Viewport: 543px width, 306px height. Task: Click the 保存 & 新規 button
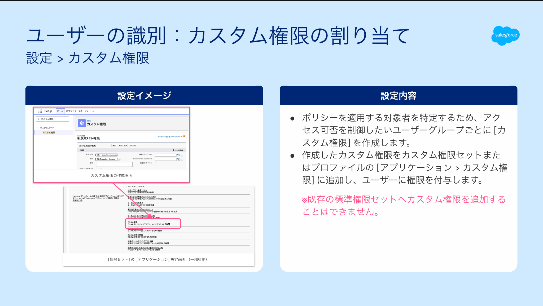[123, 146]
